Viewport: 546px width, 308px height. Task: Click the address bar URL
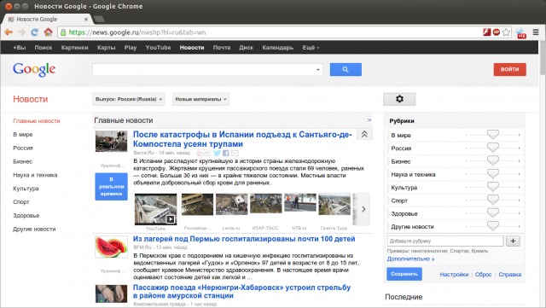pyautogui.click(x=137, y=32)
